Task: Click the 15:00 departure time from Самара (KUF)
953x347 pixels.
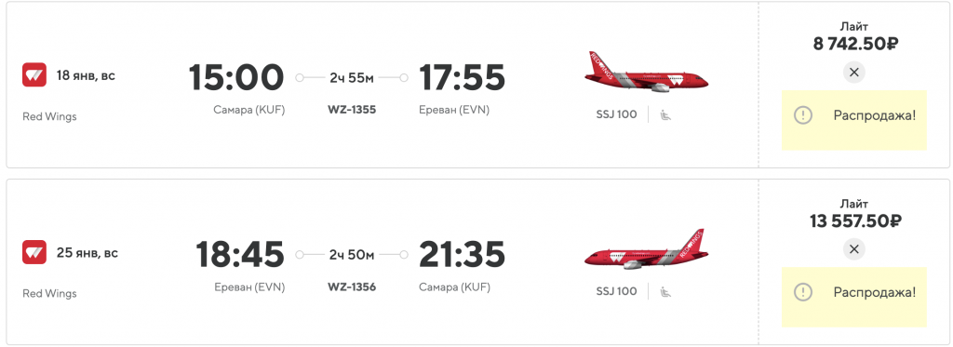Action: click(x=236, y=78)
